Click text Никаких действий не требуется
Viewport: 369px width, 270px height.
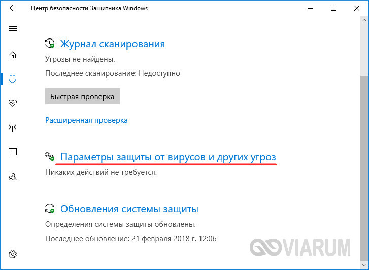(x=101, y=172)
